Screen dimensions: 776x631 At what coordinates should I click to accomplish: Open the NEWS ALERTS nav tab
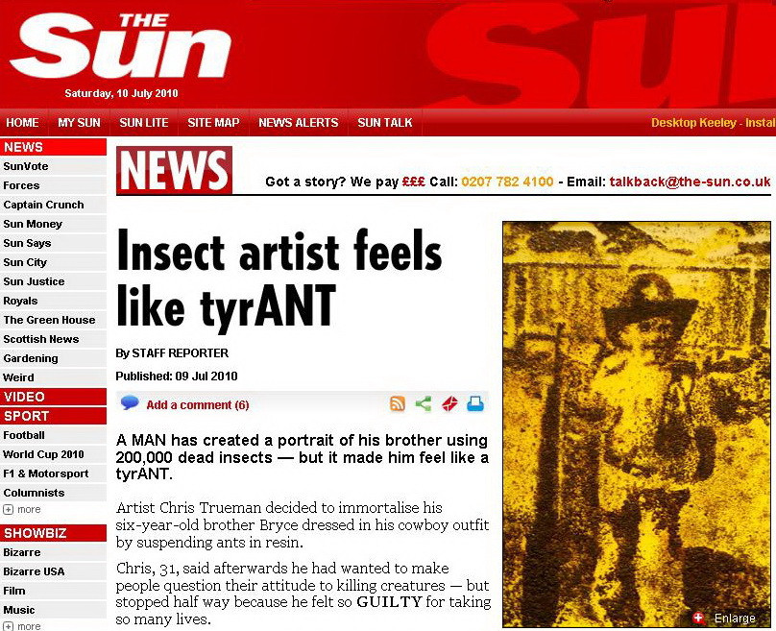click(299, 122)
